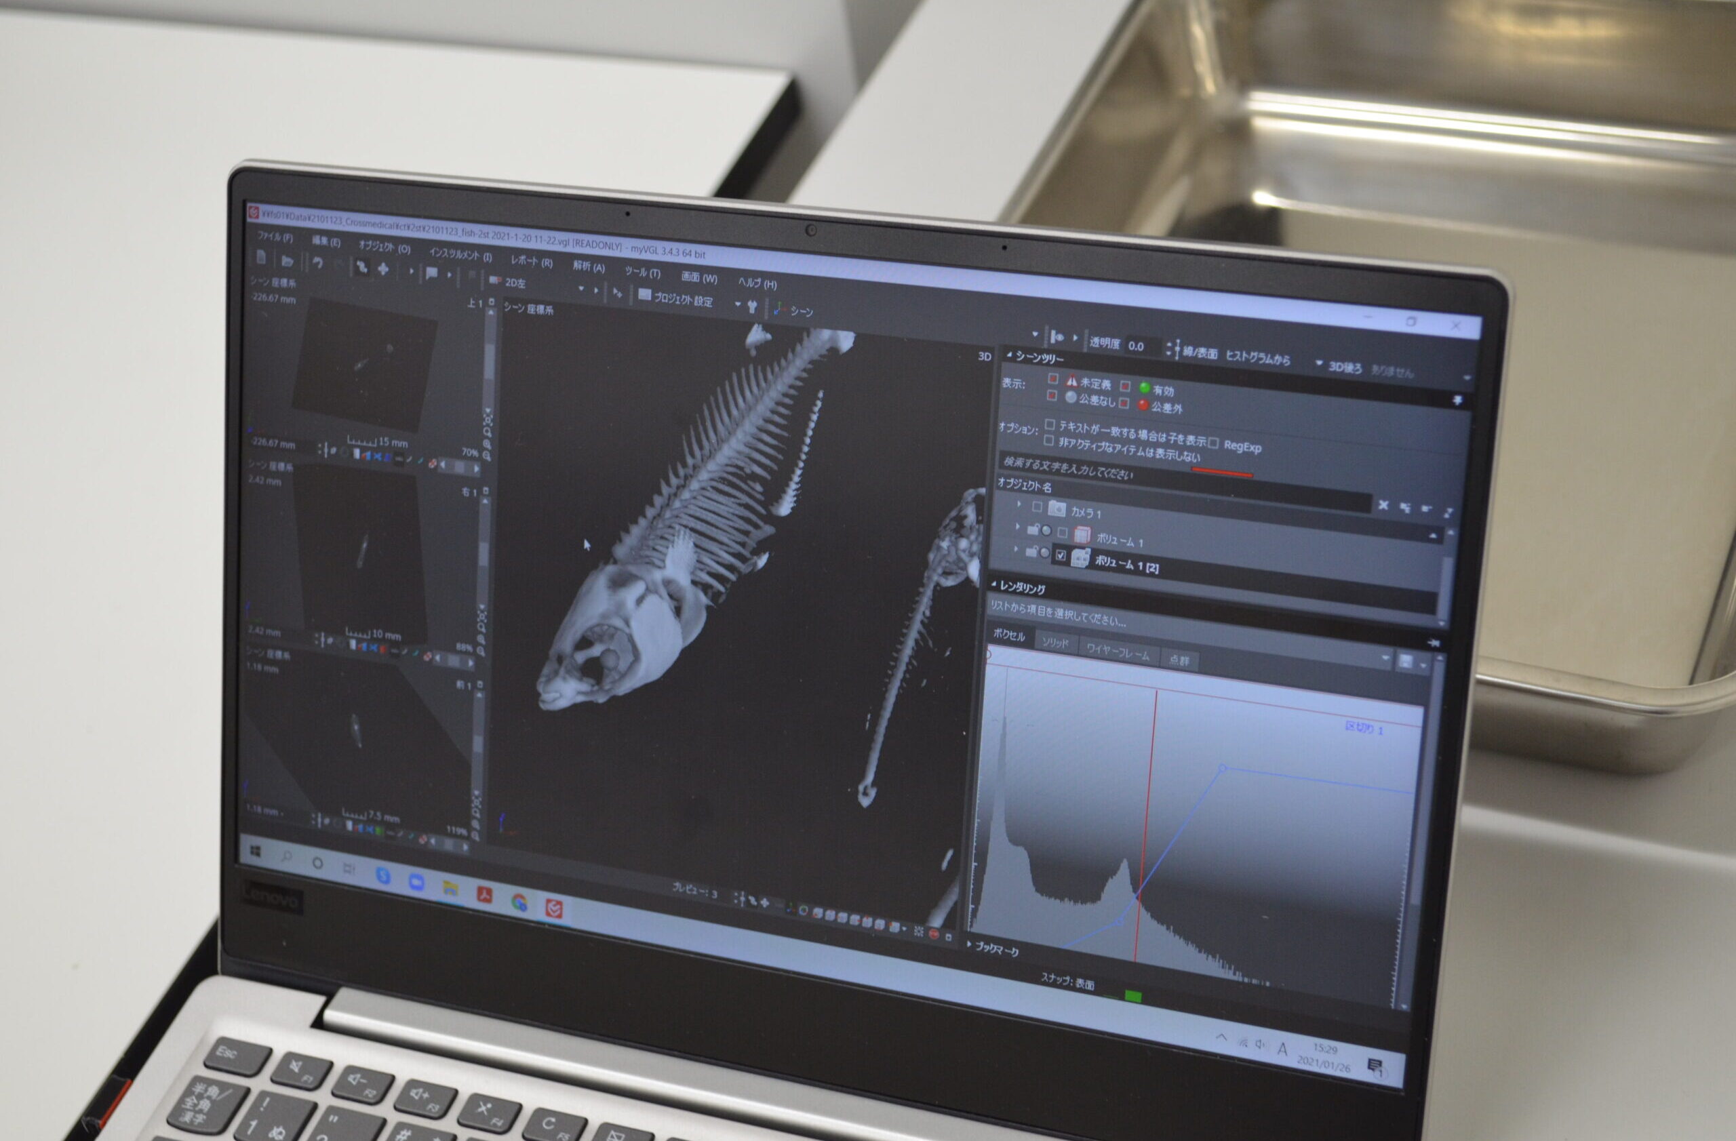
Task: Click the open folder toolbar icon
Action: tap(287, 260)
